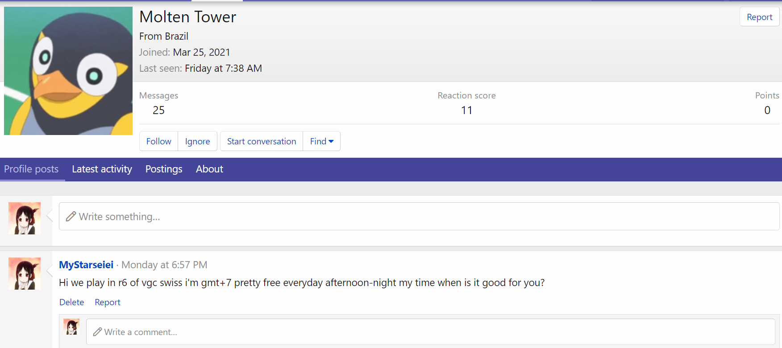The image size is (782, 348).
Task: Click the 'Mar 25, 2021' join date
Action: coord(202,52)
